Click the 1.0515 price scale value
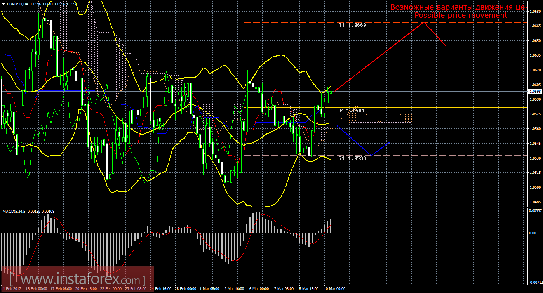 pyautogui.click(x=535, y=173)
